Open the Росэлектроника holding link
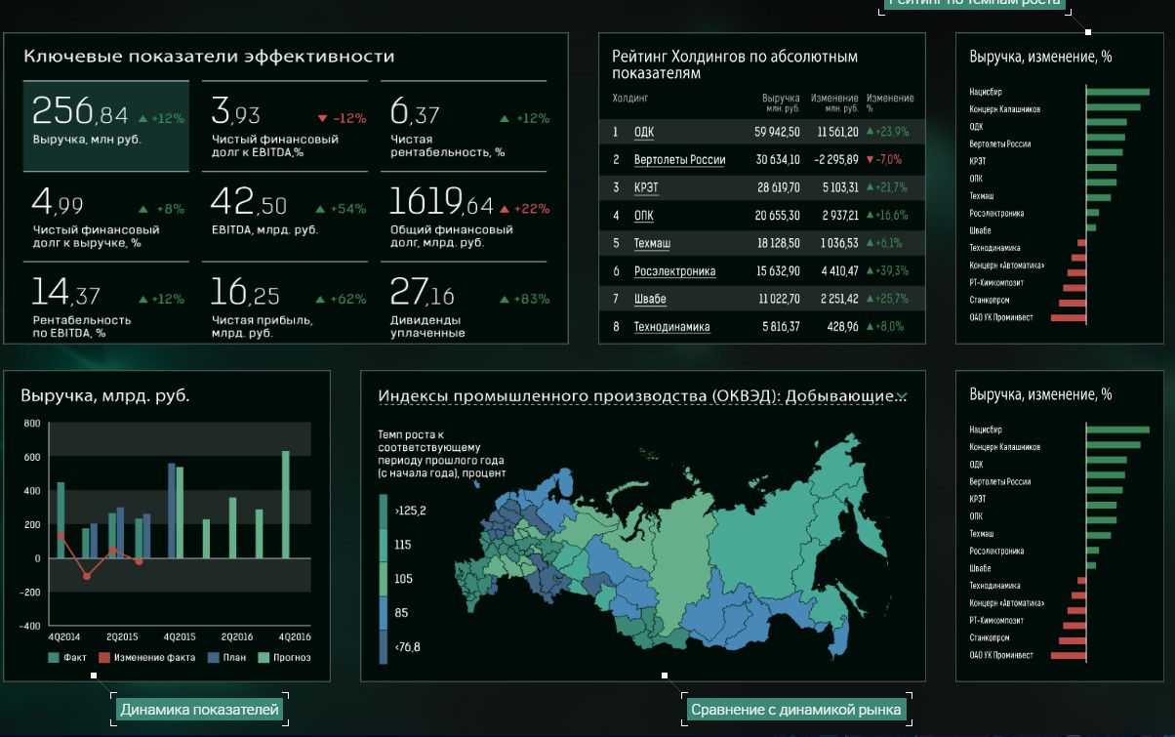The height and width of the screenshot is (737, 1175). 674,271
